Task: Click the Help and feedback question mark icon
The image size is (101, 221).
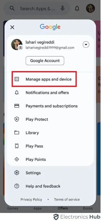Action: point(17,186)
